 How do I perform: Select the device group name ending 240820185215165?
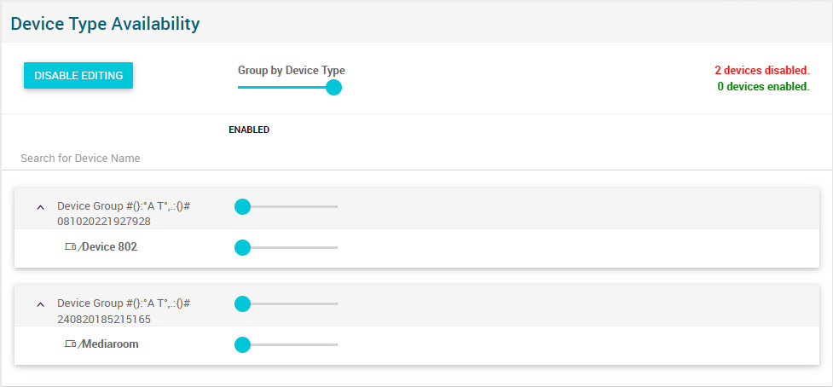(x=123, y=311)
